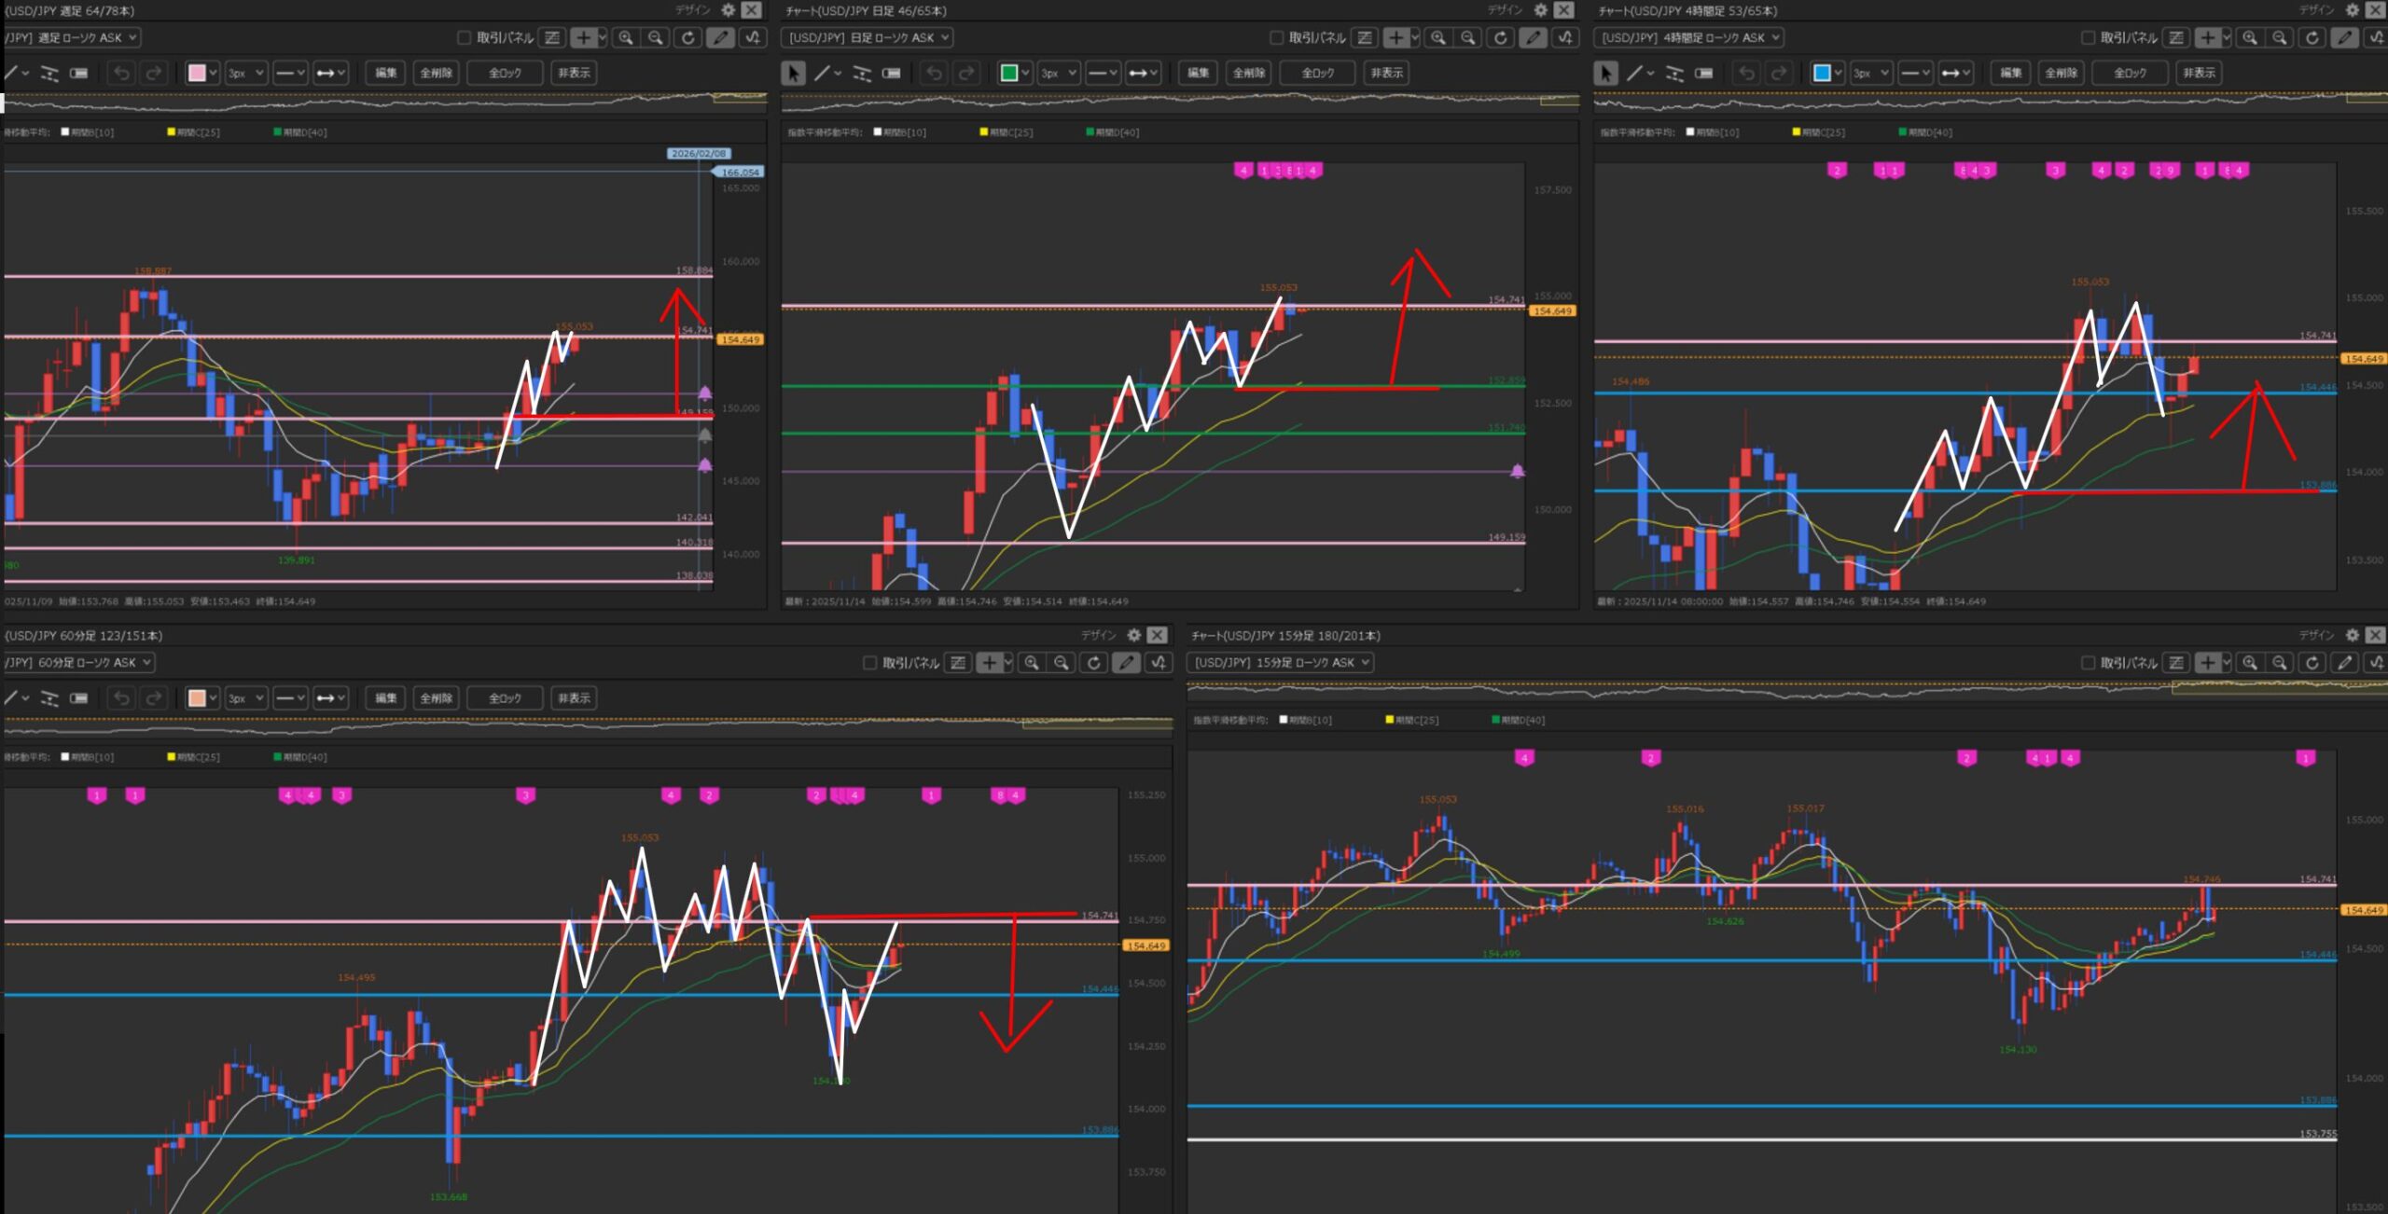Viewport: 2388px width, 1214px height.
Task: Select the cursor pointer tool in daily chart
Action: (793, 73)
